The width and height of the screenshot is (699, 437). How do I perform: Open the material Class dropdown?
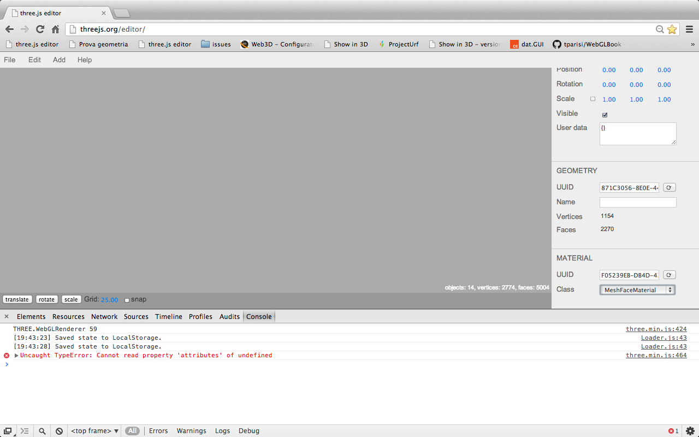(x=637, y=290)
